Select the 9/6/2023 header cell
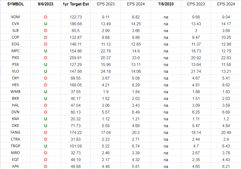 [x=46, y=4]
